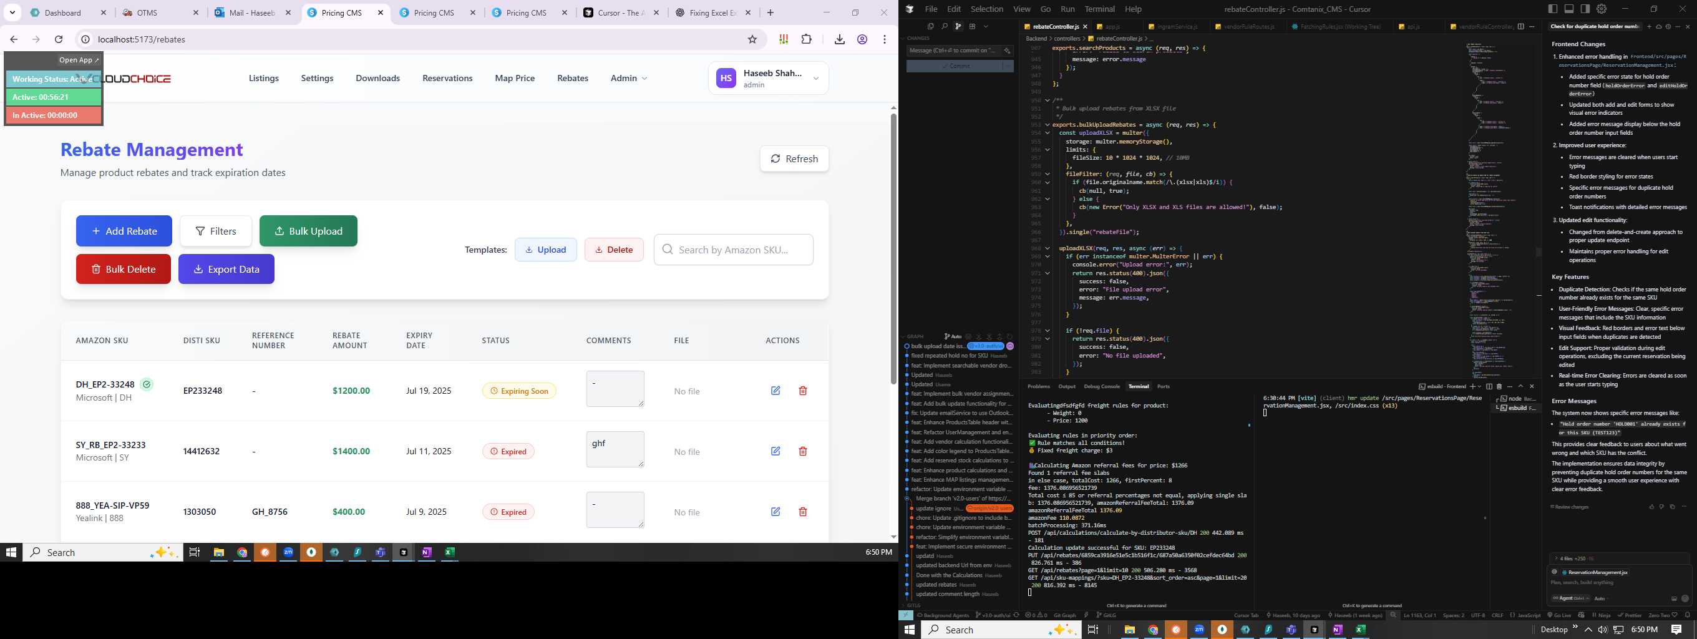Click the Templates Delete button

tap(614, 250)
